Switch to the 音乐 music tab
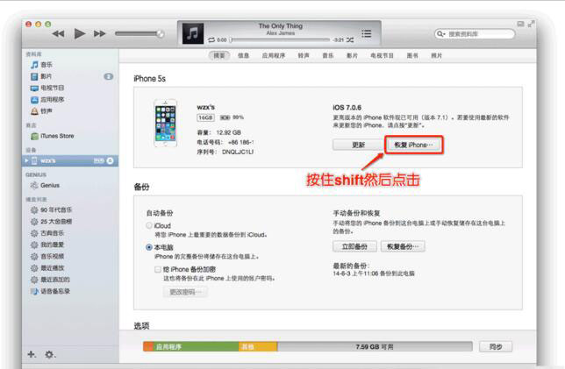Screen dimensions: 565x369 [328, 55]
